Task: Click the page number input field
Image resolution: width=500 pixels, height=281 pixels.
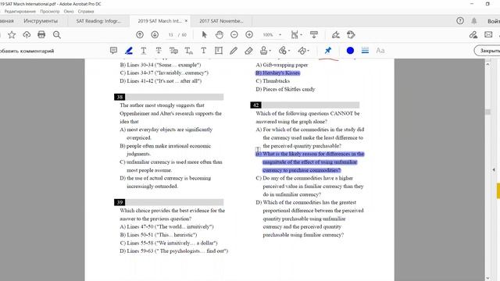Action: [x=170, y=34]
